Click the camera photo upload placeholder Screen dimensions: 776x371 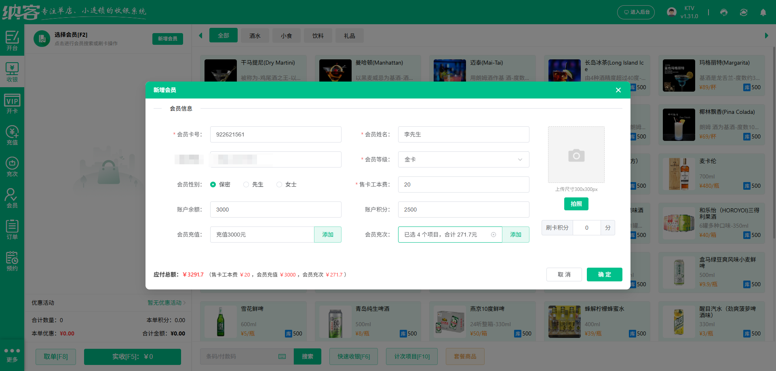(576, 155)
